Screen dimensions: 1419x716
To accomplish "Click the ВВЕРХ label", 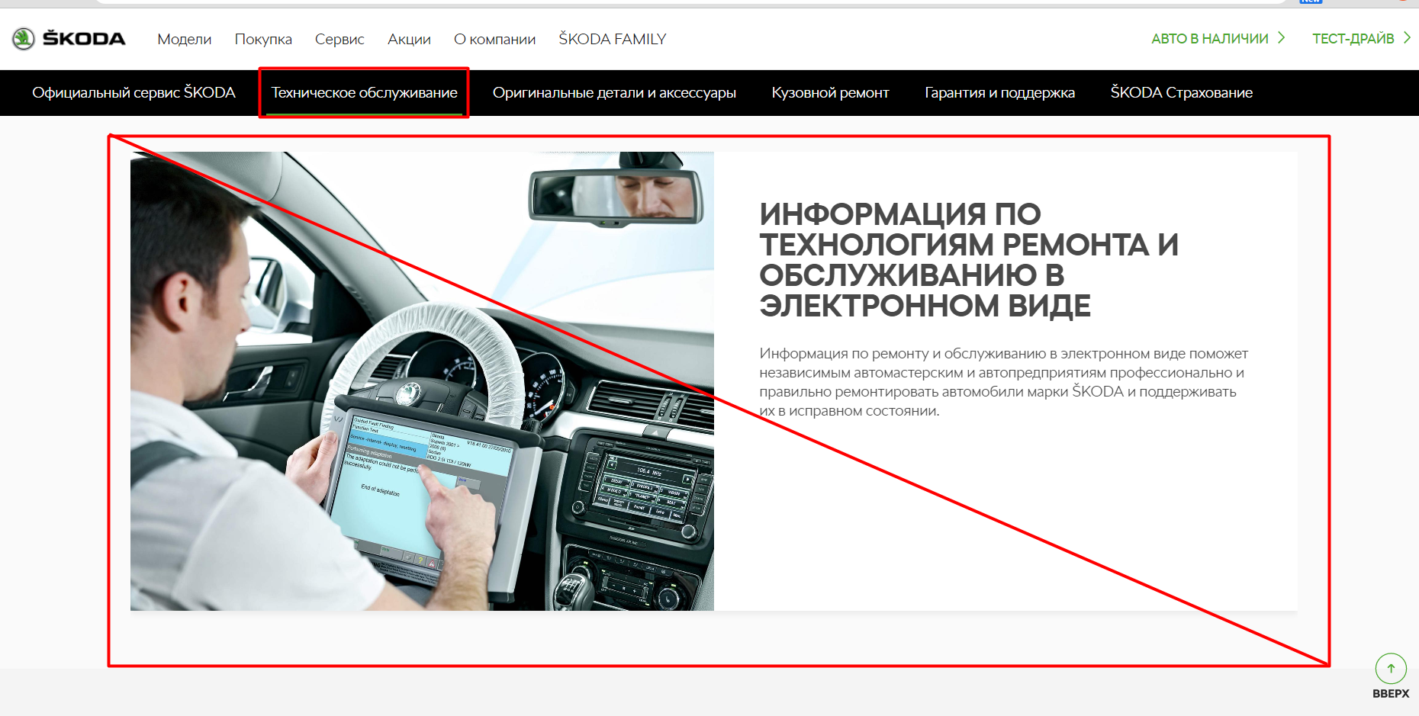I will pos(1391,694).
